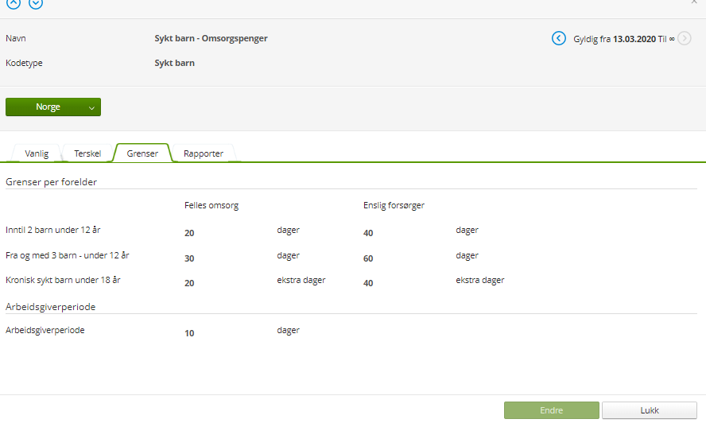Screen dimensions: 706x423
Task: Select Enslig forsørger value 60 for 3 barn
Action: point(368,258)
